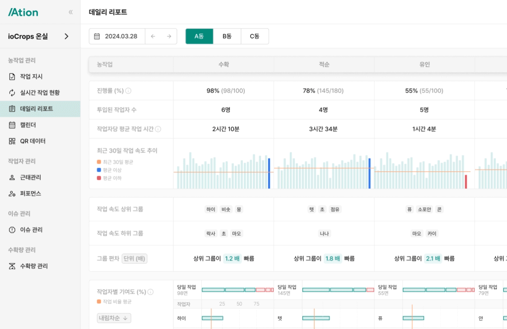Click the Ation logo
Image resolution: width=507 pixels, height=329 pixels.
tap(23, 12)
